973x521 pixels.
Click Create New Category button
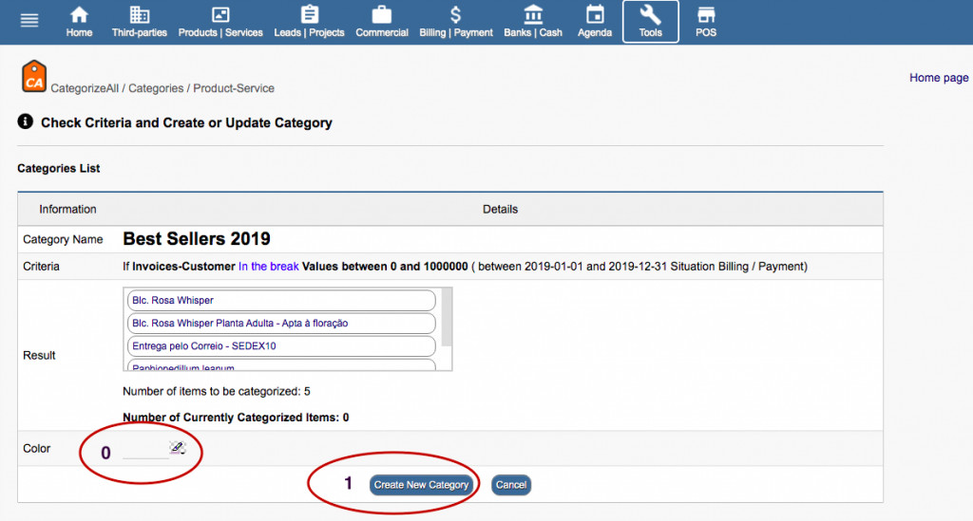[x=421, y=485]
